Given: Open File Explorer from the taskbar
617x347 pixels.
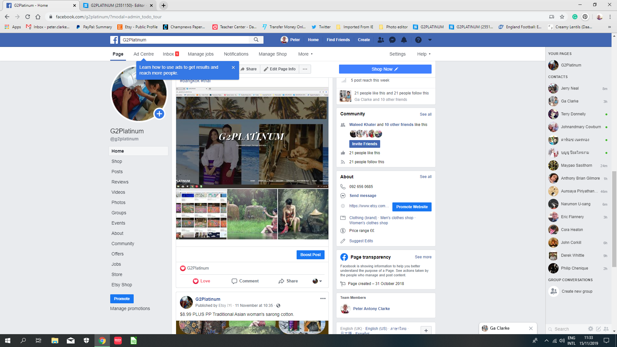Looking at the screenshot, I should pos(55,341).
